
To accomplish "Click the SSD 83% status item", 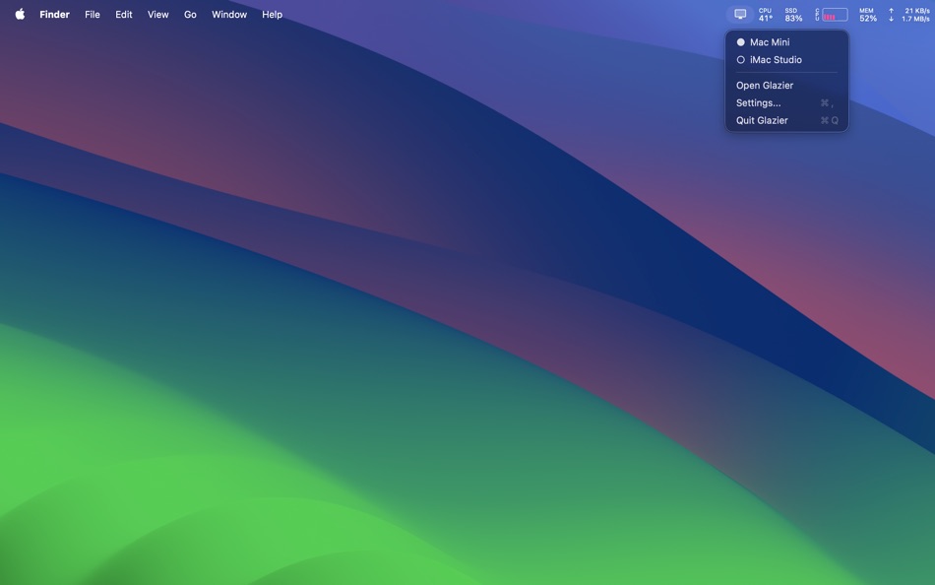I will pos(791,14).
